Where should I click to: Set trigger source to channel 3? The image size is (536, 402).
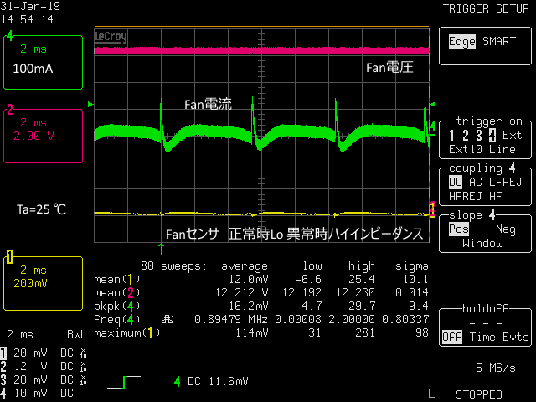[479, 136]
